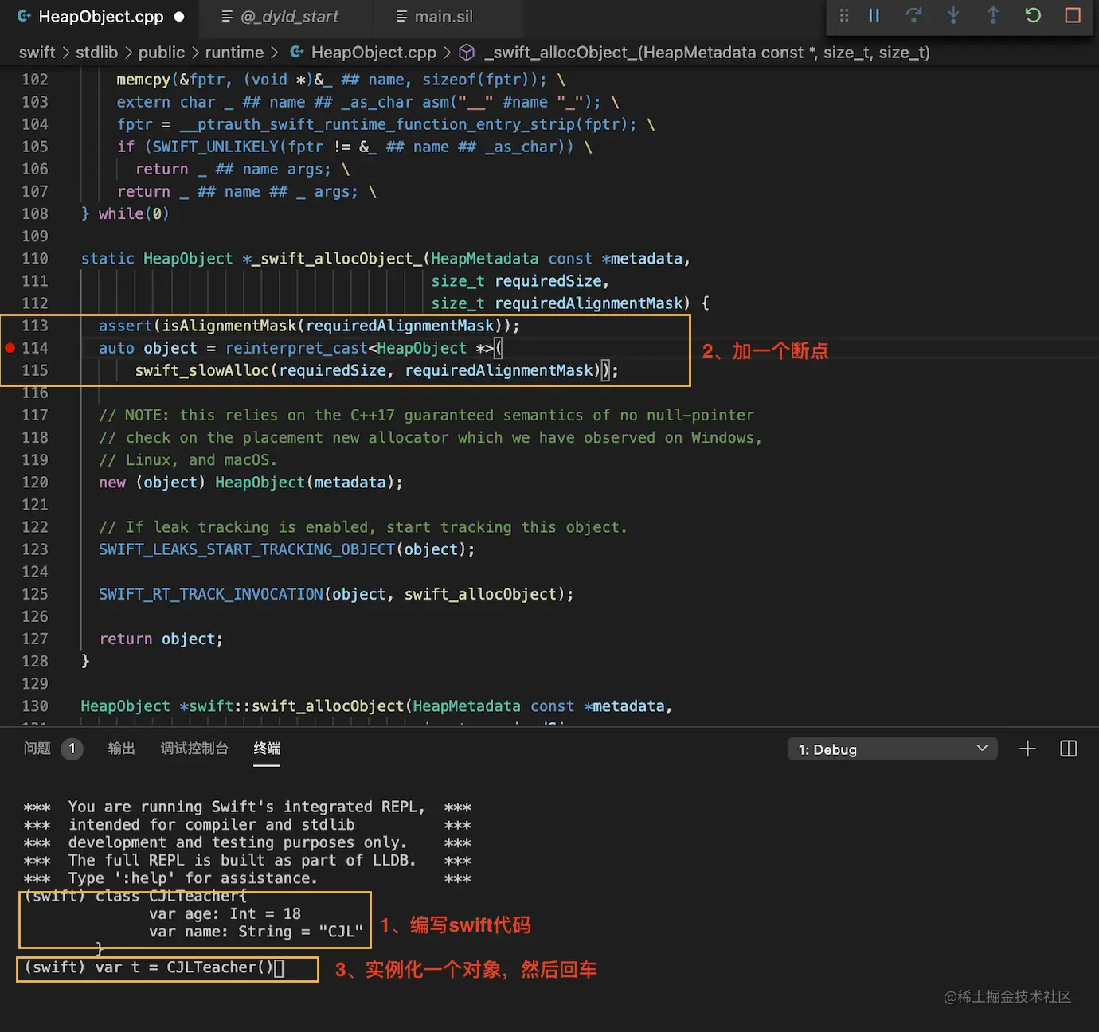The width and height of the screenshot is (1099, 1032).
Task: Click 'swift::swift_allocObject' on line 130
Action: click(x=296, y=706)
